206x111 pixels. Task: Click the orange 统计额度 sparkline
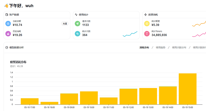click(199, 24)
